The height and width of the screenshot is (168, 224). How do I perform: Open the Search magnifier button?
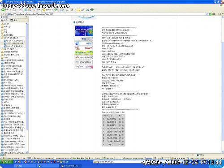pos(37,10)
